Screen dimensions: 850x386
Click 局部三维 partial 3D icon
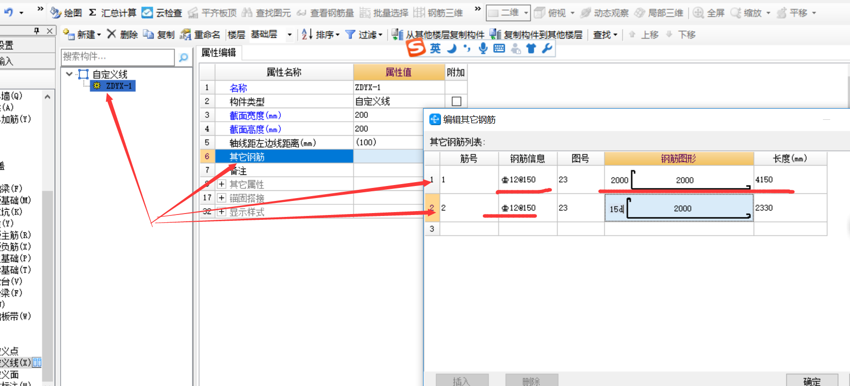pyautogui.click(x=640, y=13)
